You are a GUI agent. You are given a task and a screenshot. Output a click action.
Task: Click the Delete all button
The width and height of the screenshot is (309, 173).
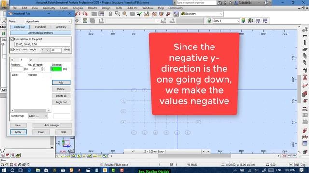[x=61, y=96]
